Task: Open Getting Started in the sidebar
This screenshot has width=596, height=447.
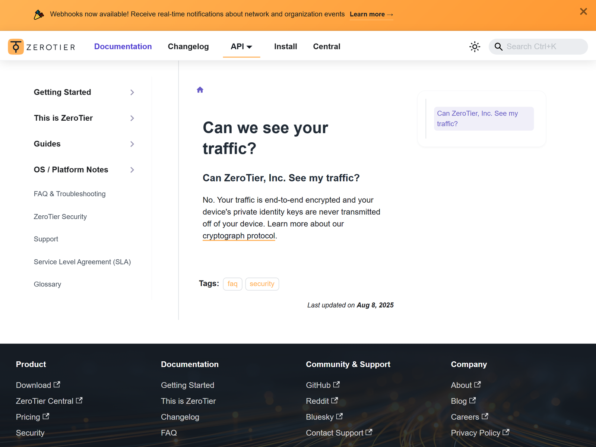Action: [x=63, y=92]
